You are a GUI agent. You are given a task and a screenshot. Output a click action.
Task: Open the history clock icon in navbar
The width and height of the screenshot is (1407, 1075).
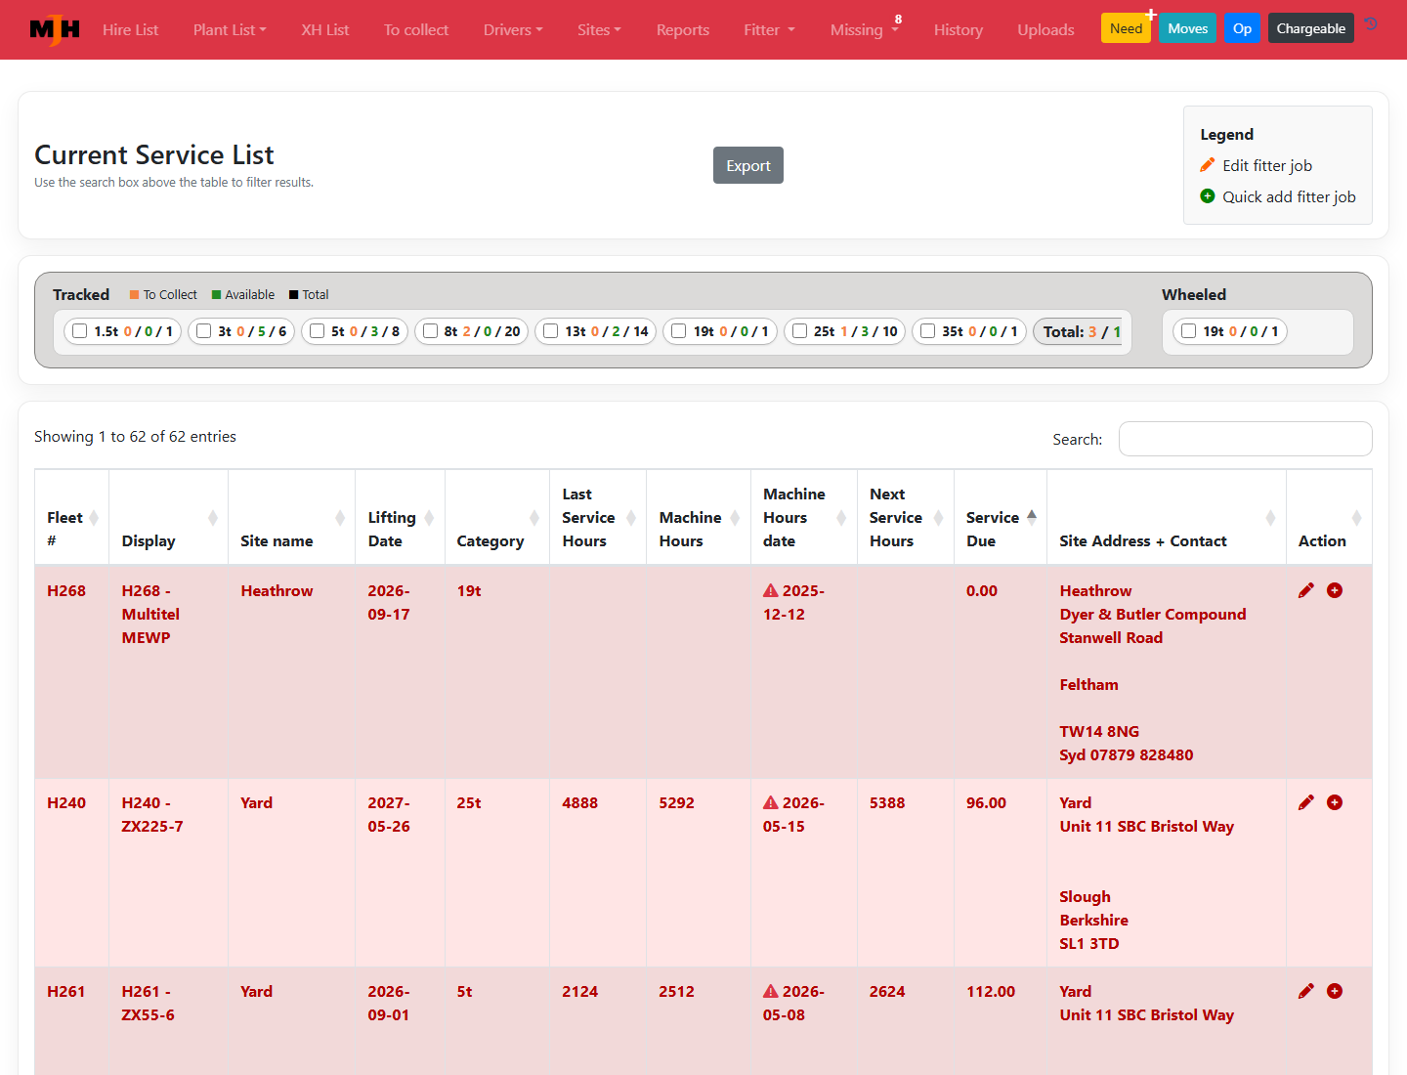pyautogui.click(x=1372, y=24)
